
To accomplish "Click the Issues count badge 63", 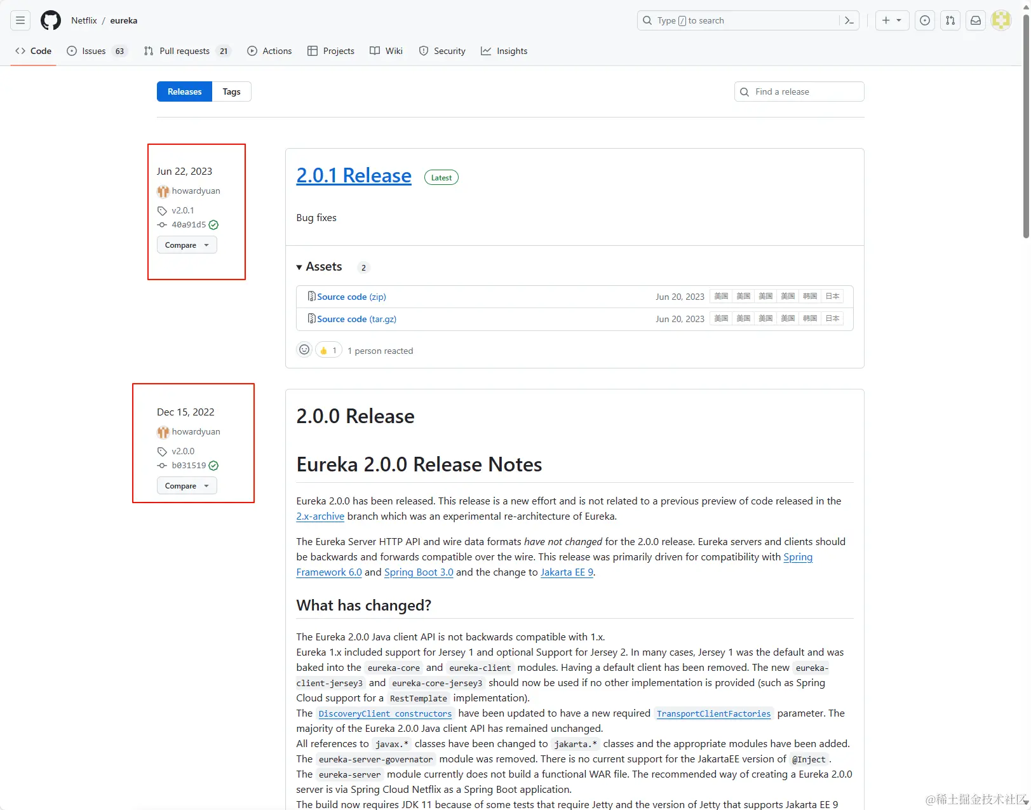I will pos(119,51).
